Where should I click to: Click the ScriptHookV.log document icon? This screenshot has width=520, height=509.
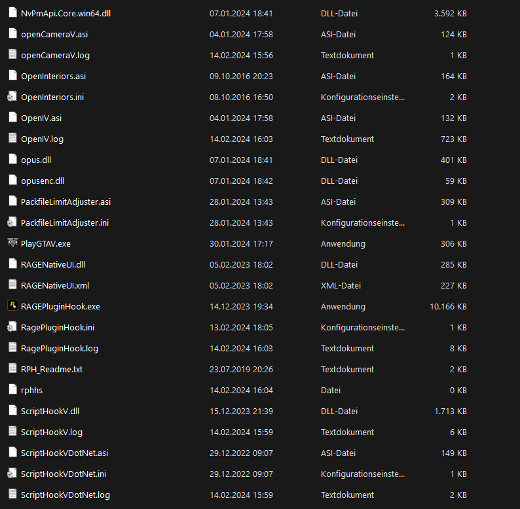(12, 431)
